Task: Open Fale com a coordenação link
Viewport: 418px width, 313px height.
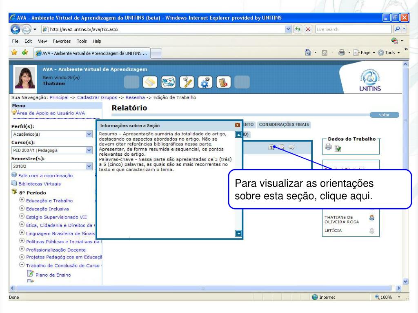Action: point(45,175)
